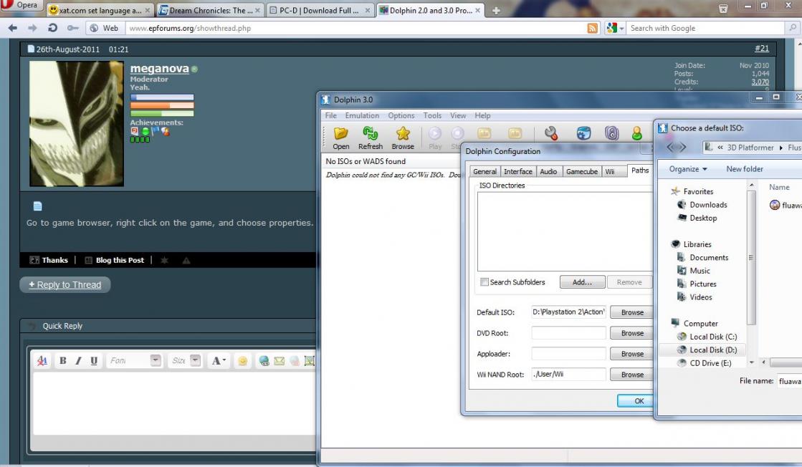Open Opera main menu button
Viewport: 802px width, 467px height.
(x=21, y=5)
